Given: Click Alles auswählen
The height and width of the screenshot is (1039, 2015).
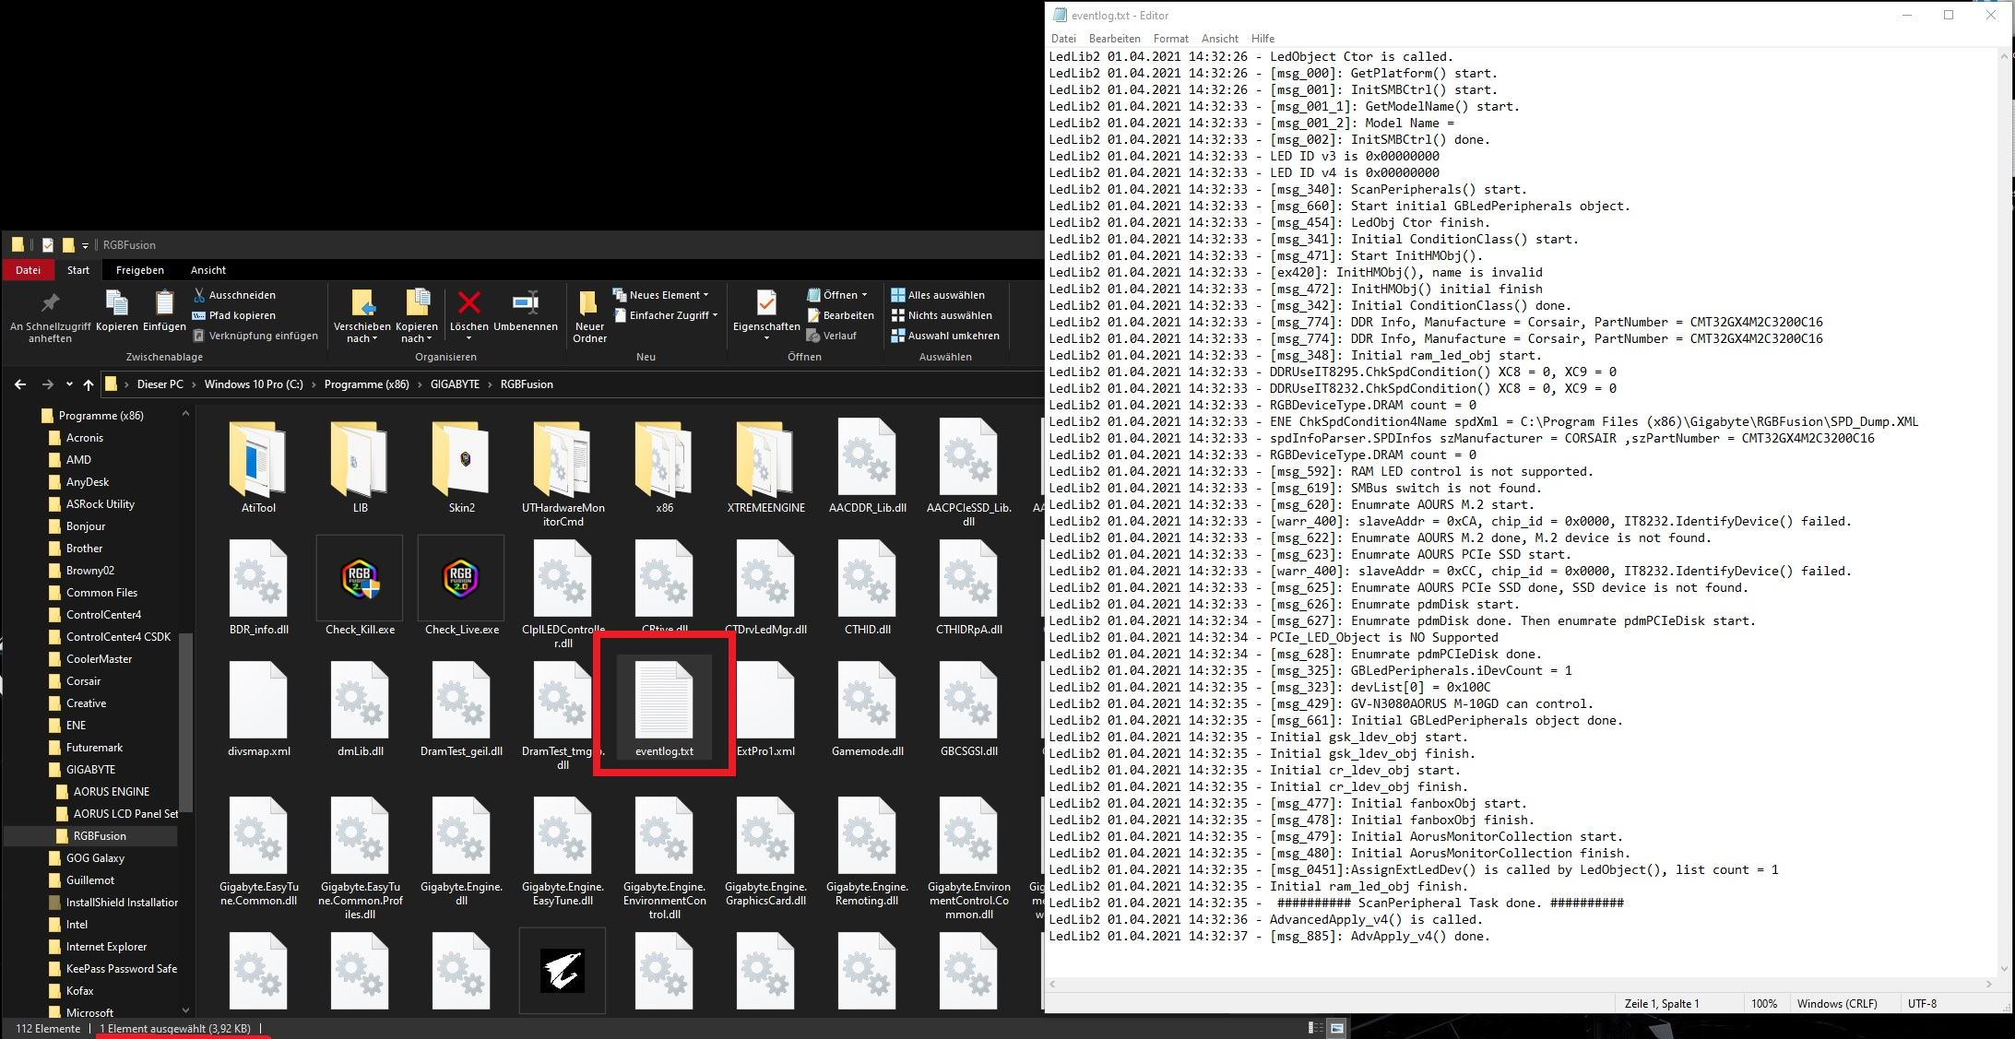Looking at the screenshot, I should tap(938, 295).
